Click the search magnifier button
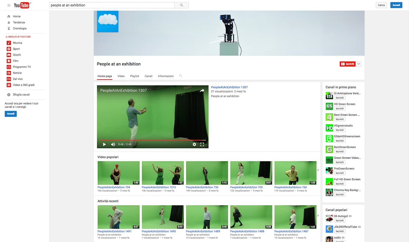Screen dimensions: 409x242 coord(181,5)
